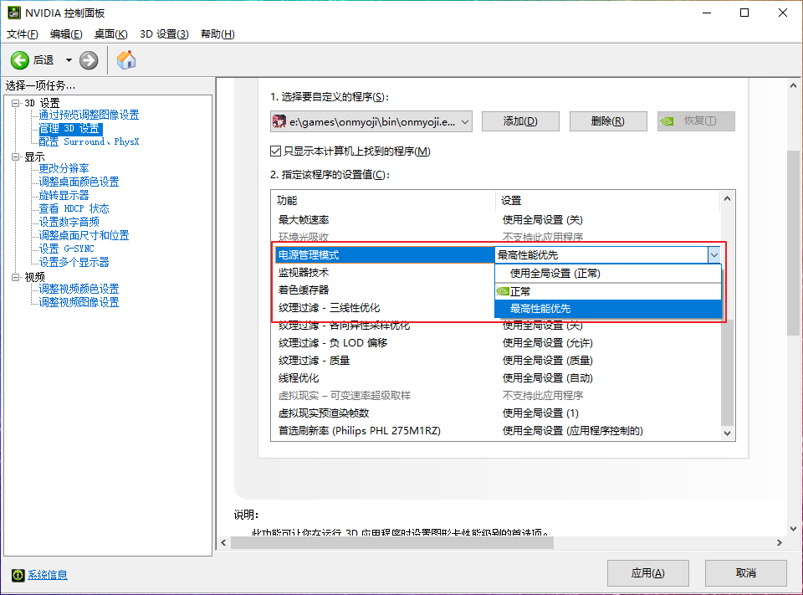Click the 添加(D) button
The width and height of the screenshot is (803, 595).
(519, 121)
